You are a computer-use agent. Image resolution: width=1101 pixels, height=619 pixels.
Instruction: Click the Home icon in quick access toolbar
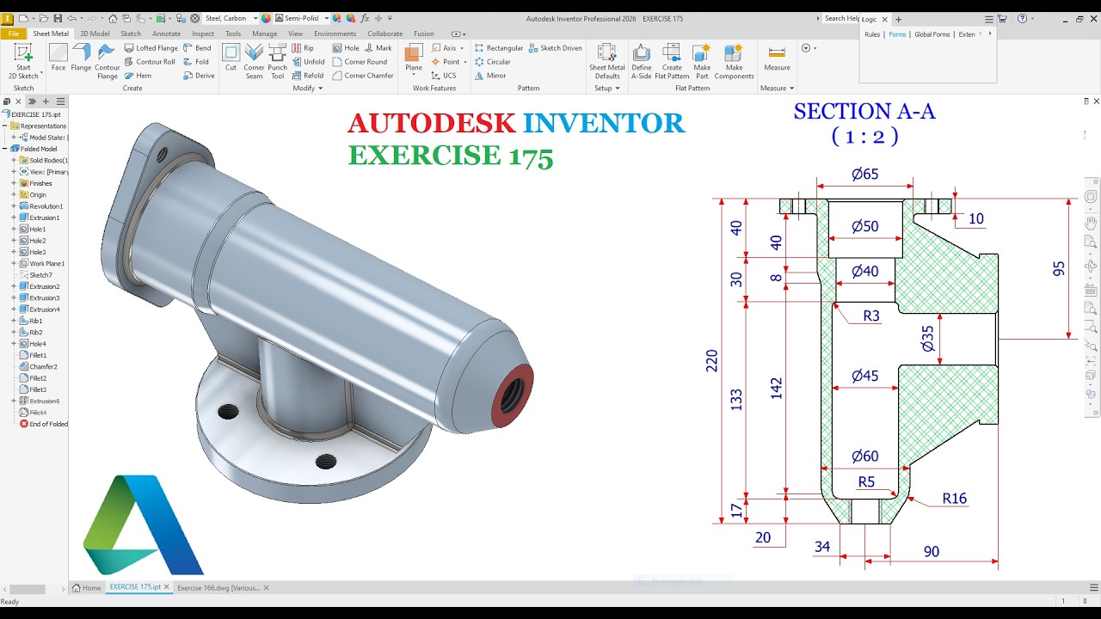pyautogui.click(x=113, y=18)
